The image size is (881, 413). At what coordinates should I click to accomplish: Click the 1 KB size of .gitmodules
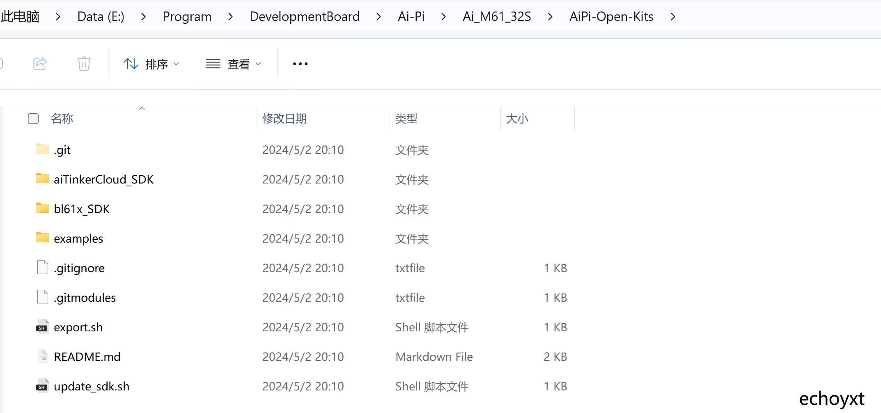pyautogui.click(x=555, y=298)
